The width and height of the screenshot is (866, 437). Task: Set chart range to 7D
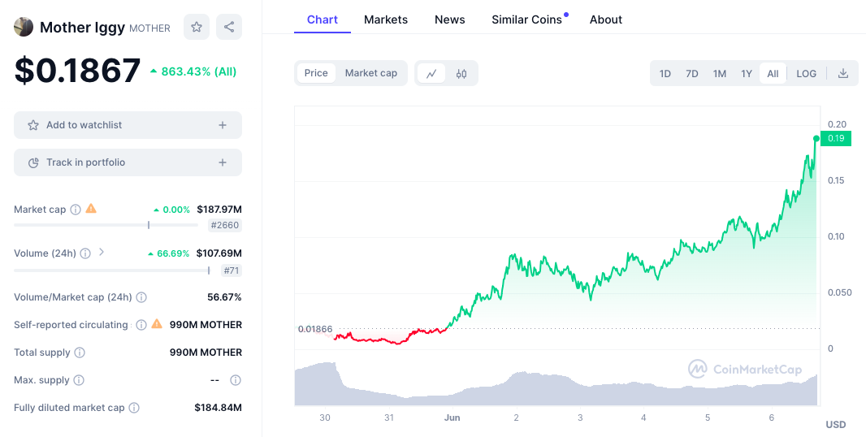pos(692,73)
